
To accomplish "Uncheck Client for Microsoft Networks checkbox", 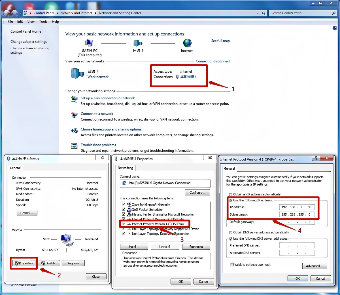I will [124, 205].
